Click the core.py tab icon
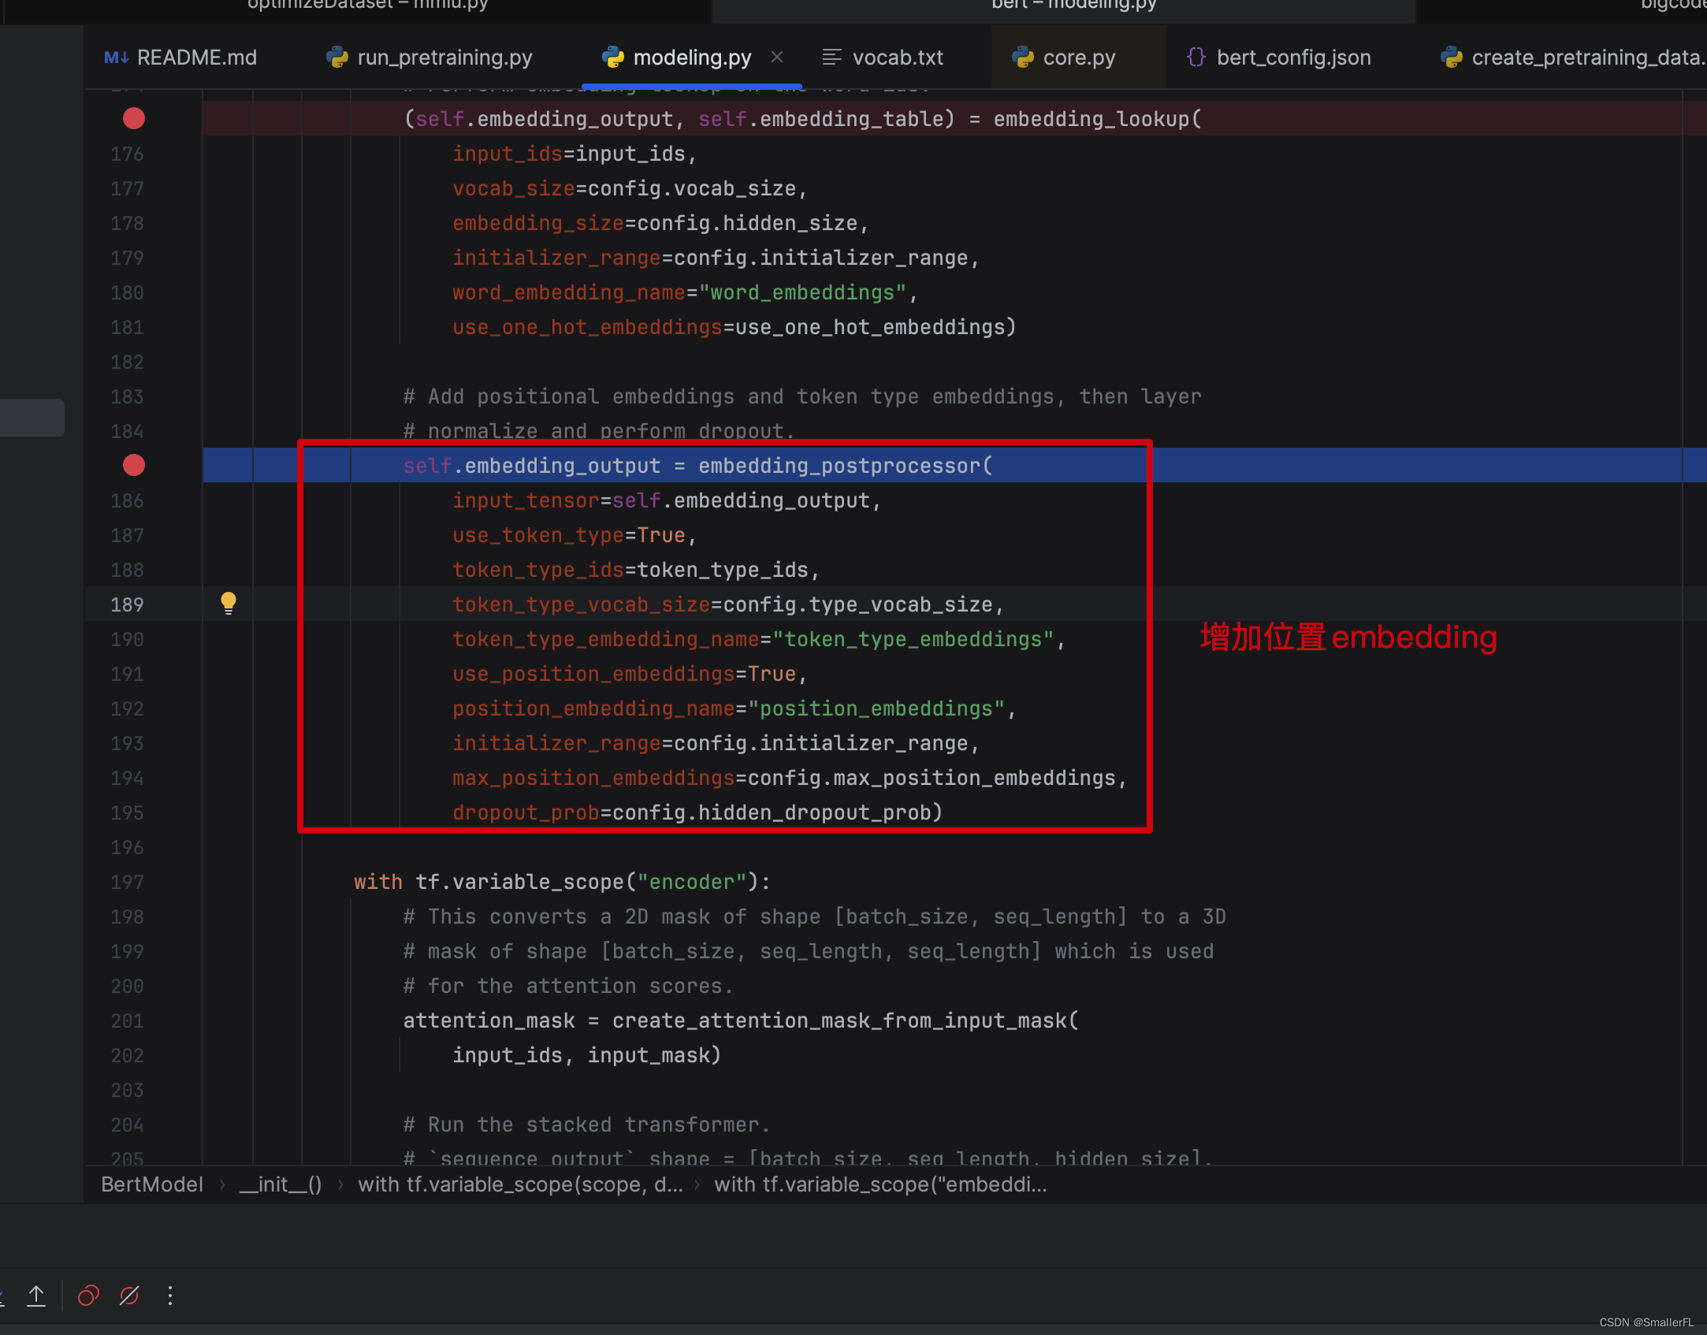The height and width of the screenshot is (1335, 1707). 1025,57
